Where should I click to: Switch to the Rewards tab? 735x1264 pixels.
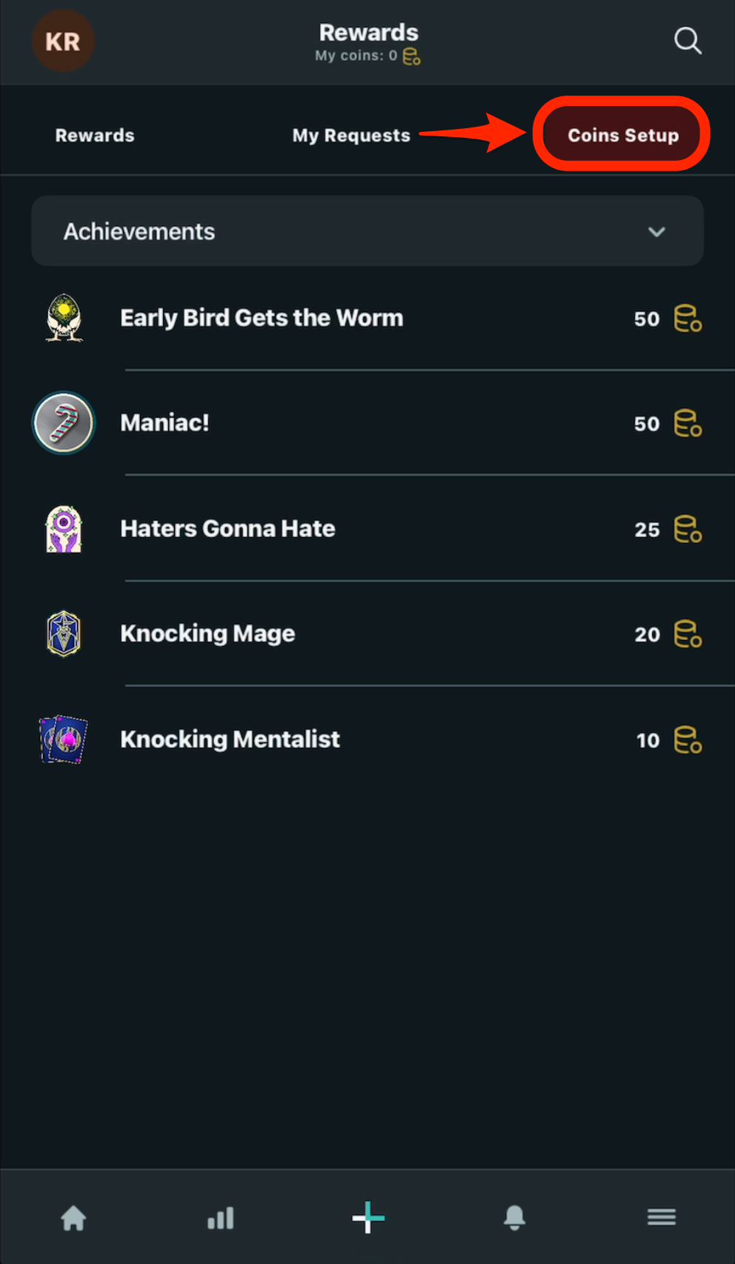coord(95,136)
